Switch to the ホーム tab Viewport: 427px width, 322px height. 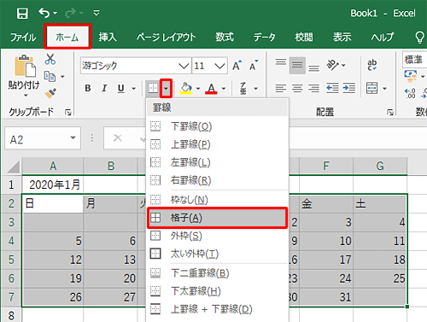pyautogui.click(x=67, y=38)
